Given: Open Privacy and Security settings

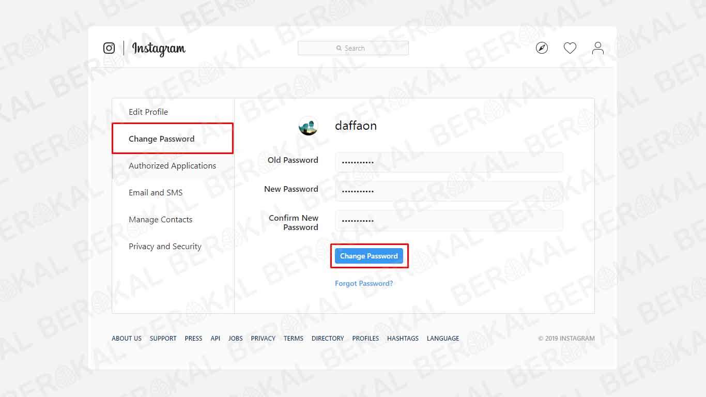Looking at the screenshot, I should click(165, 246).
